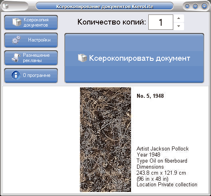This screenshot has height=196, width=211.
Task: Open Размещение рекламы section
Action: click(x=31, y=58)
